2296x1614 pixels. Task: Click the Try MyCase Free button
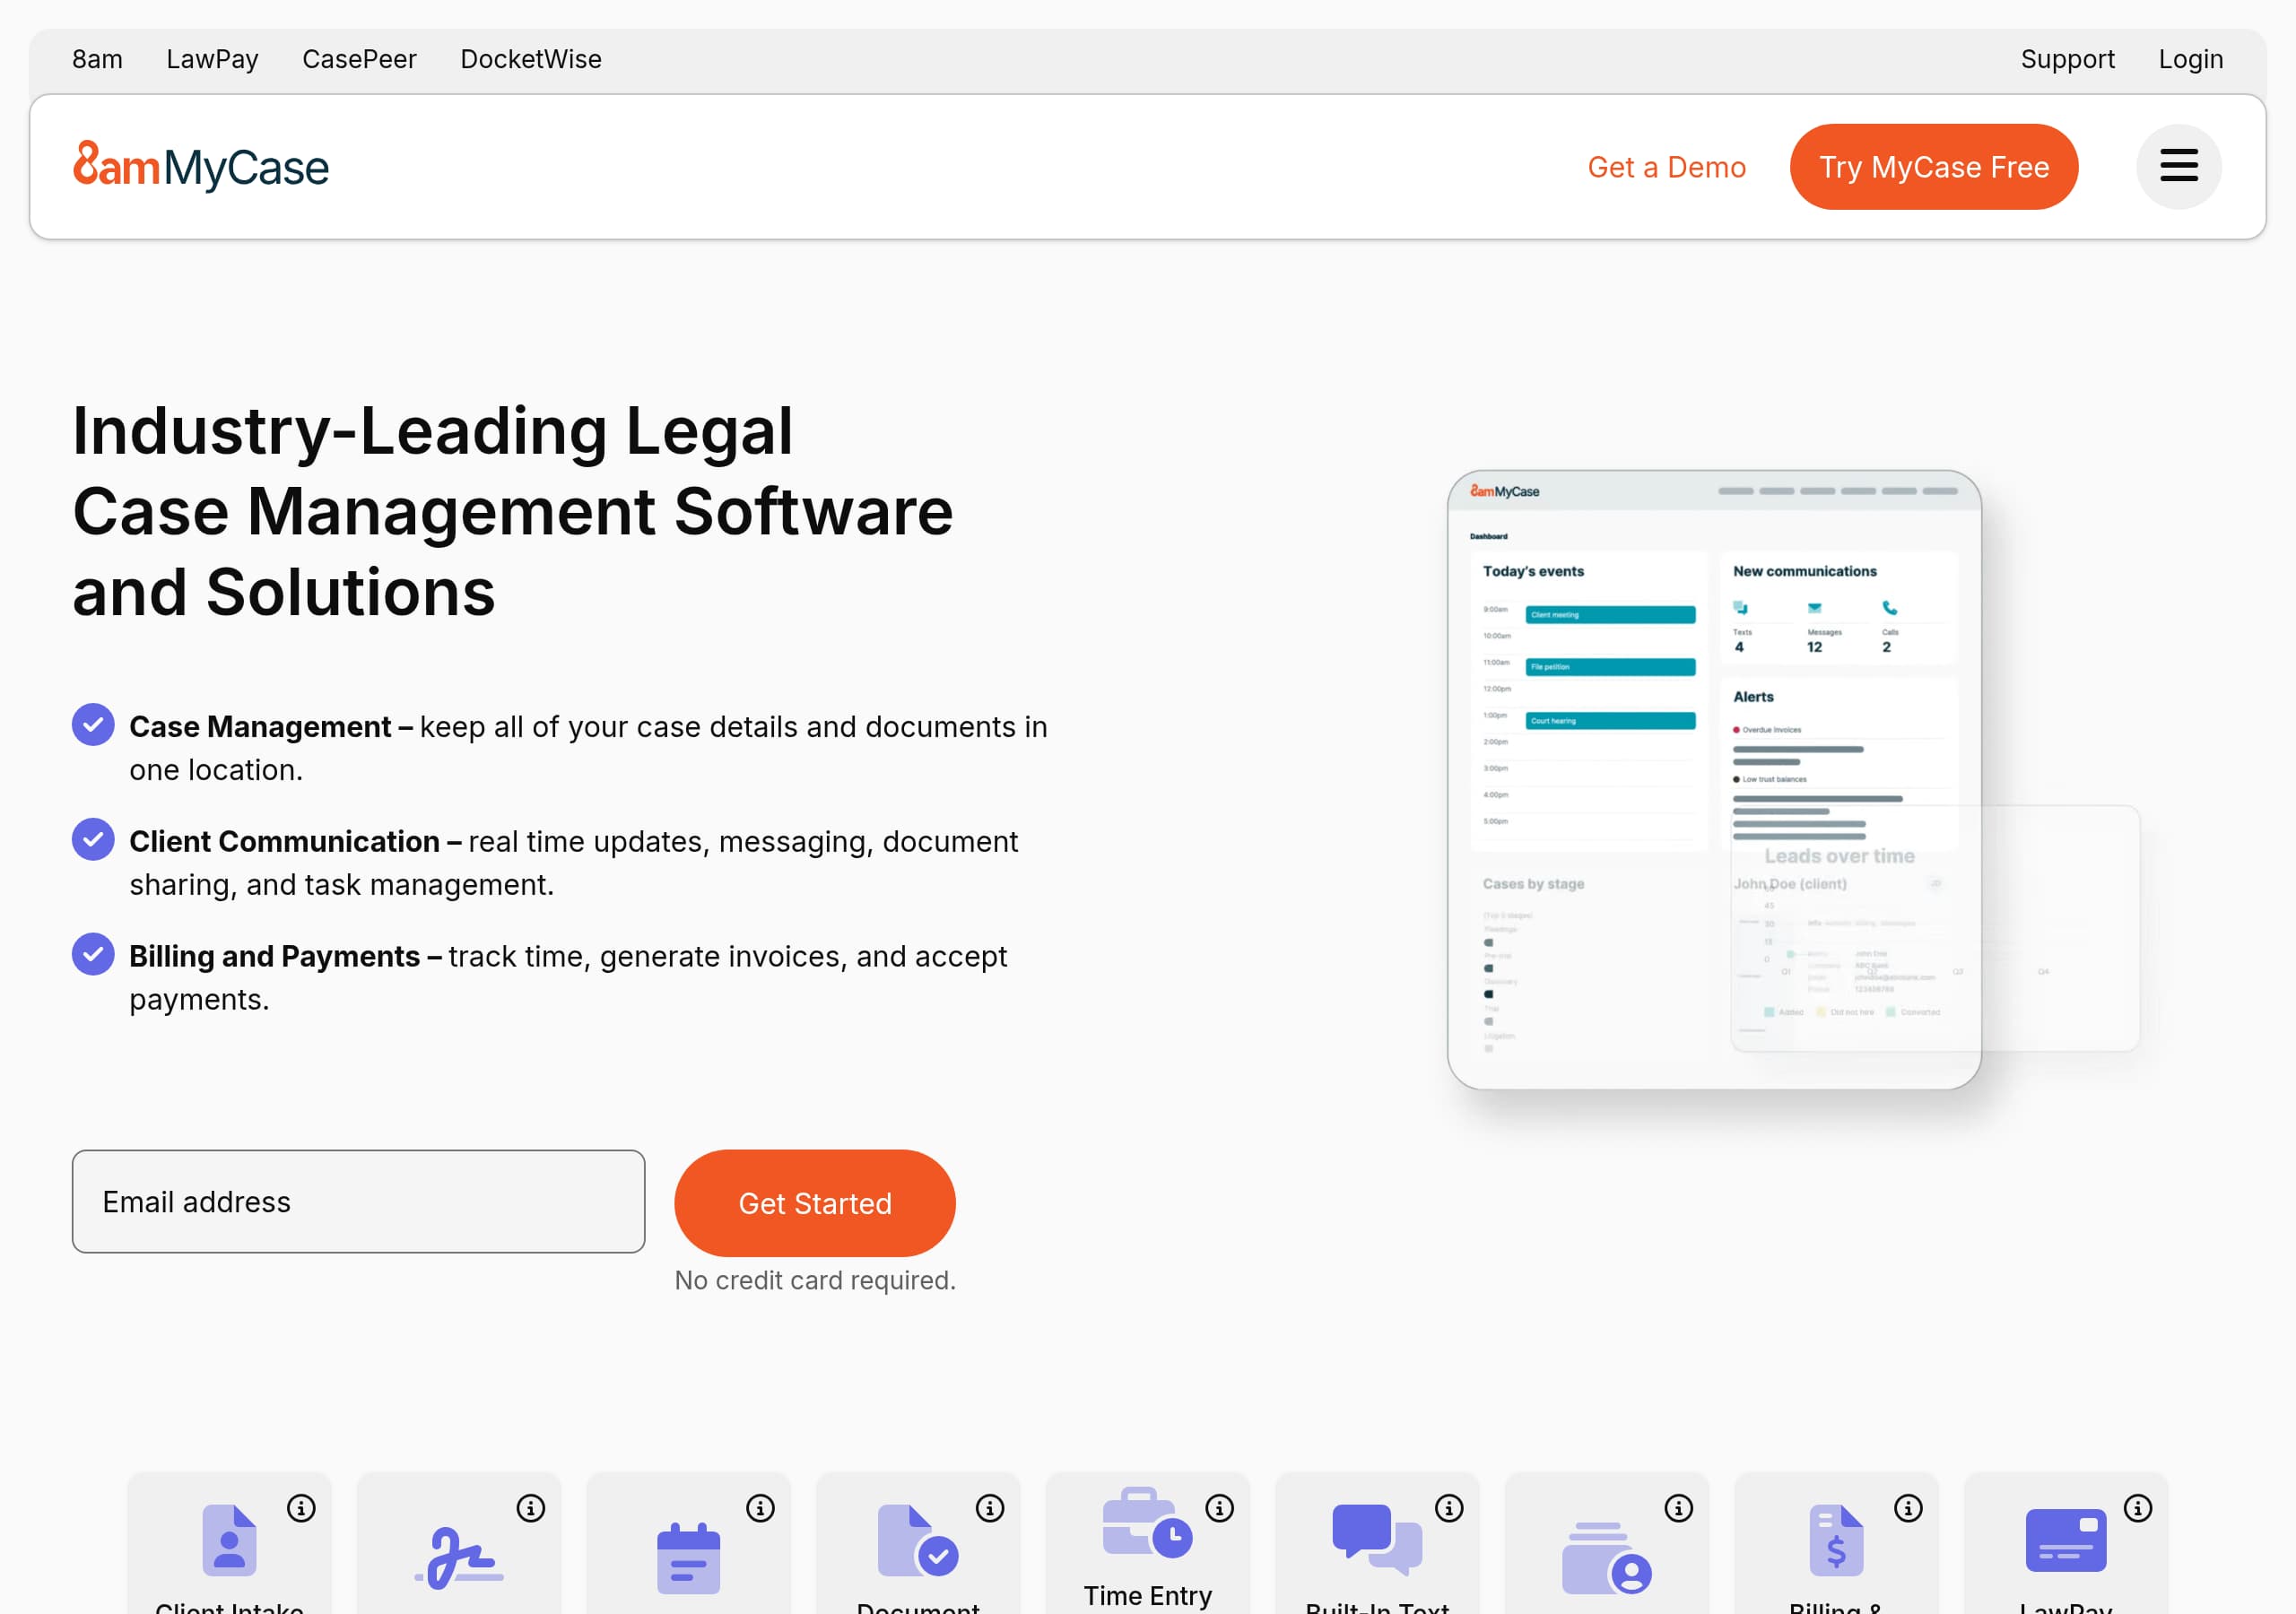click(1933, 166)
